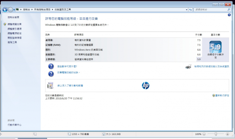This screenshot has height=139, width=235.
Task: Close the control panel window
Action: coord(228,4)
